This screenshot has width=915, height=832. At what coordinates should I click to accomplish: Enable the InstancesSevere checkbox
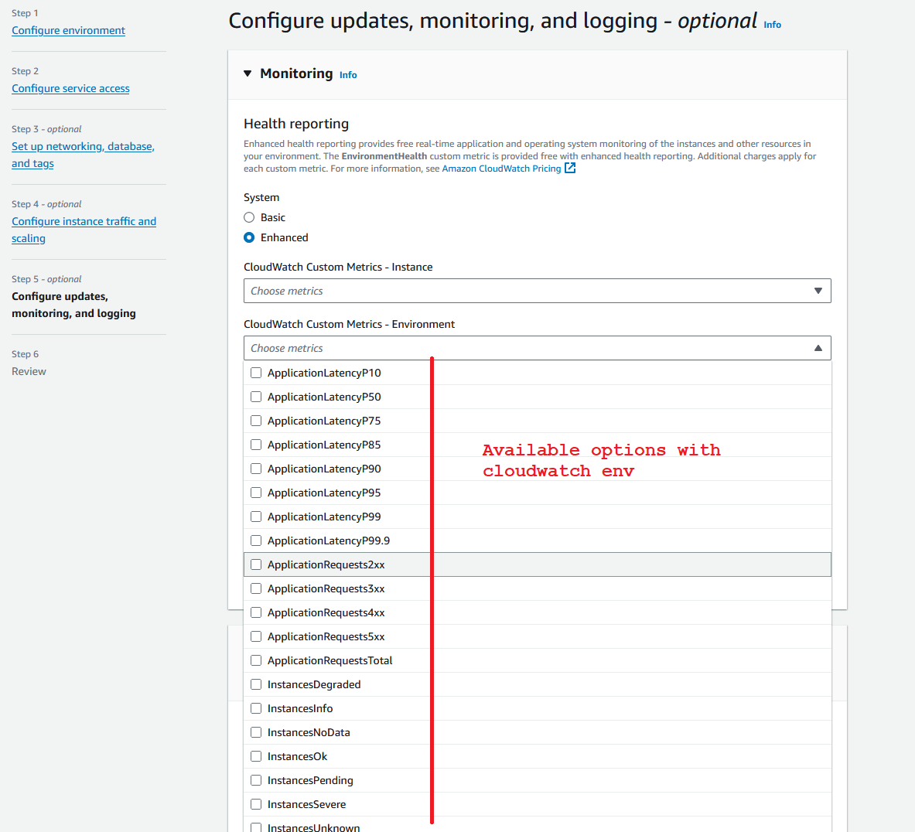[x=256, y=804]
